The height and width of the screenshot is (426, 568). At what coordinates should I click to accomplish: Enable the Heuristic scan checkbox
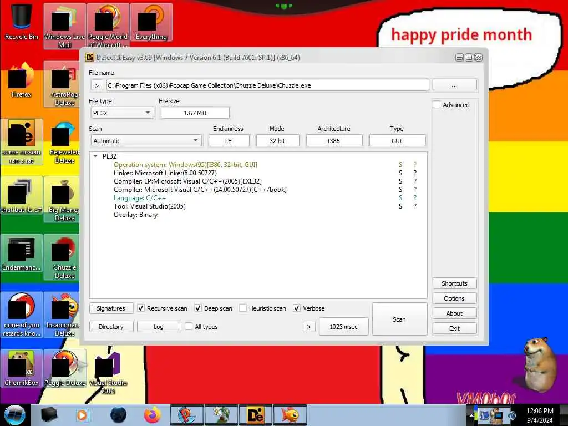click(x=243, y=308)
